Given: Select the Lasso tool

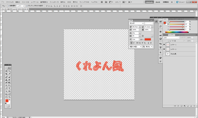Looking at the screenshot, I should pyautogui.click(x=6, y=71).
